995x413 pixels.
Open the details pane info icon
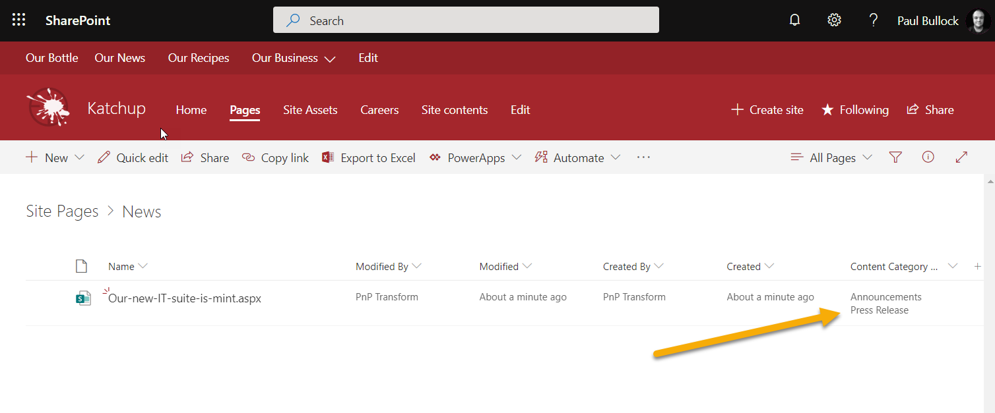[928, 157]
